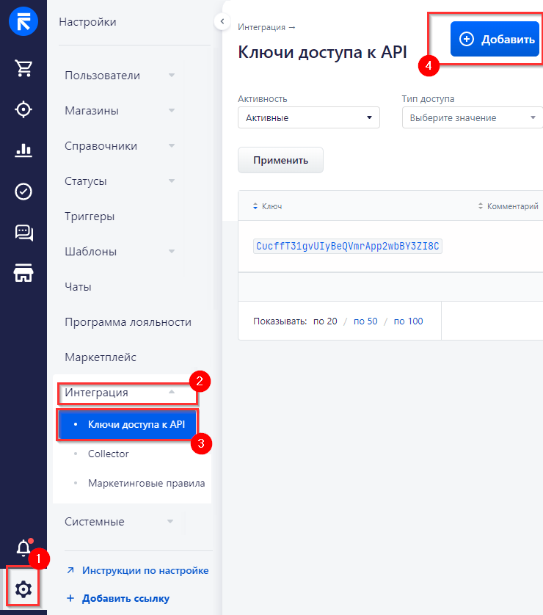543x615 pixels.
Task: Open the store icon in sidebar
Action: pyautogui.click(x=23, y=273)
